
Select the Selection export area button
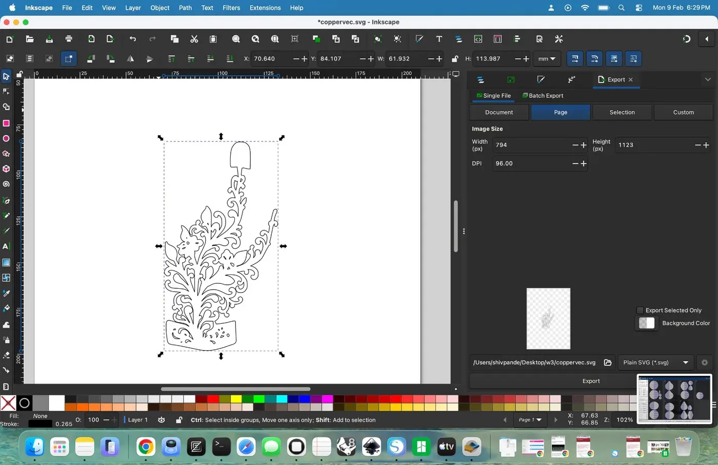pos(622,112)
